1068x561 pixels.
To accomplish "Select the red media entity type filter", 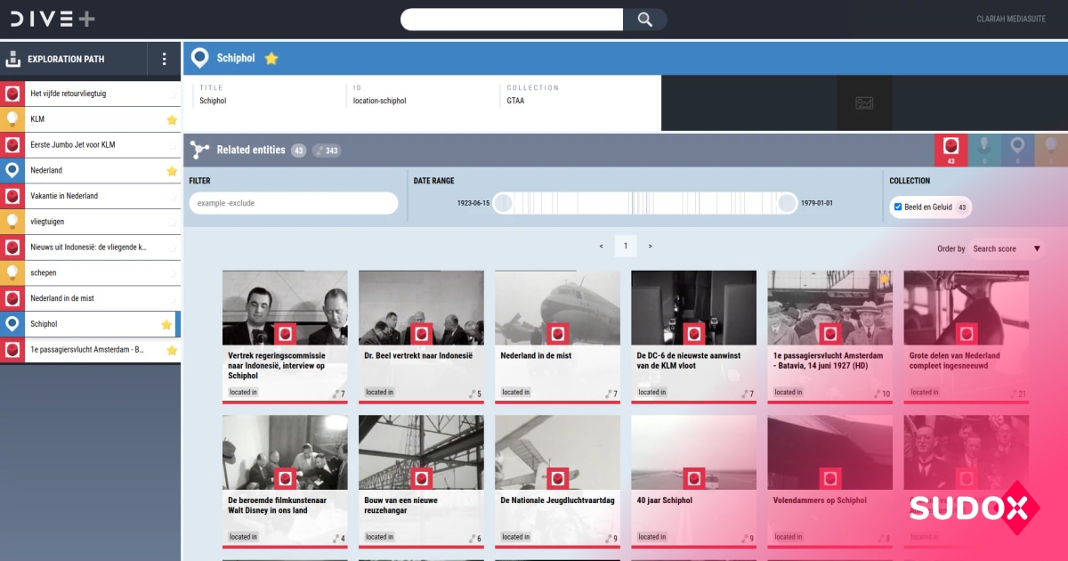I will [951, 150].
